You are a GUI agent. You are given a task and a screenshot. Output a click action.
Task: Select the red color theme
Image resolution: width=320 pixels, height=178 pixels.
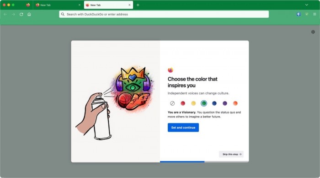click(x=183, y=103)
